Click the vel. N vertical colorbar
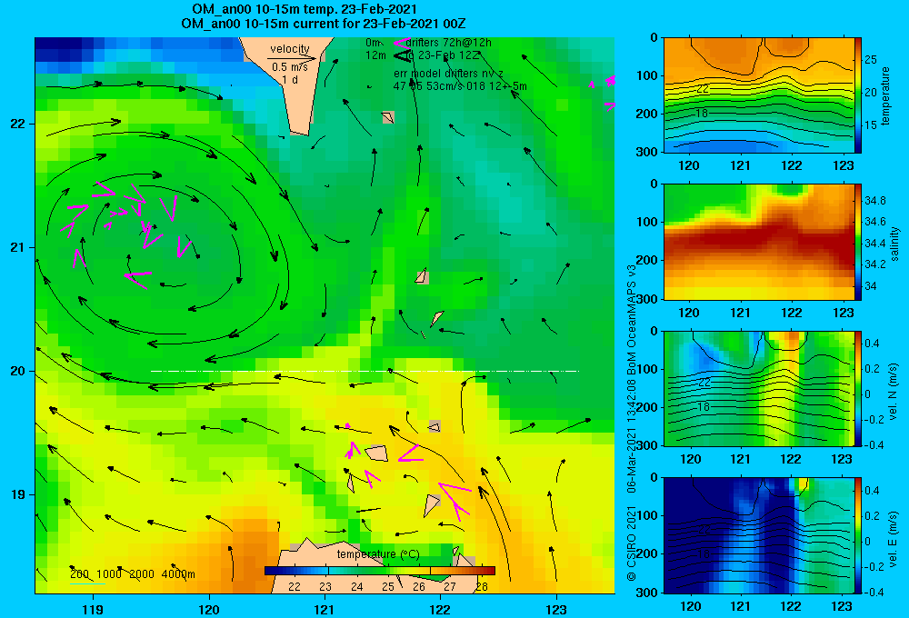This screenshot has height=618, width=909. [858, 388]
